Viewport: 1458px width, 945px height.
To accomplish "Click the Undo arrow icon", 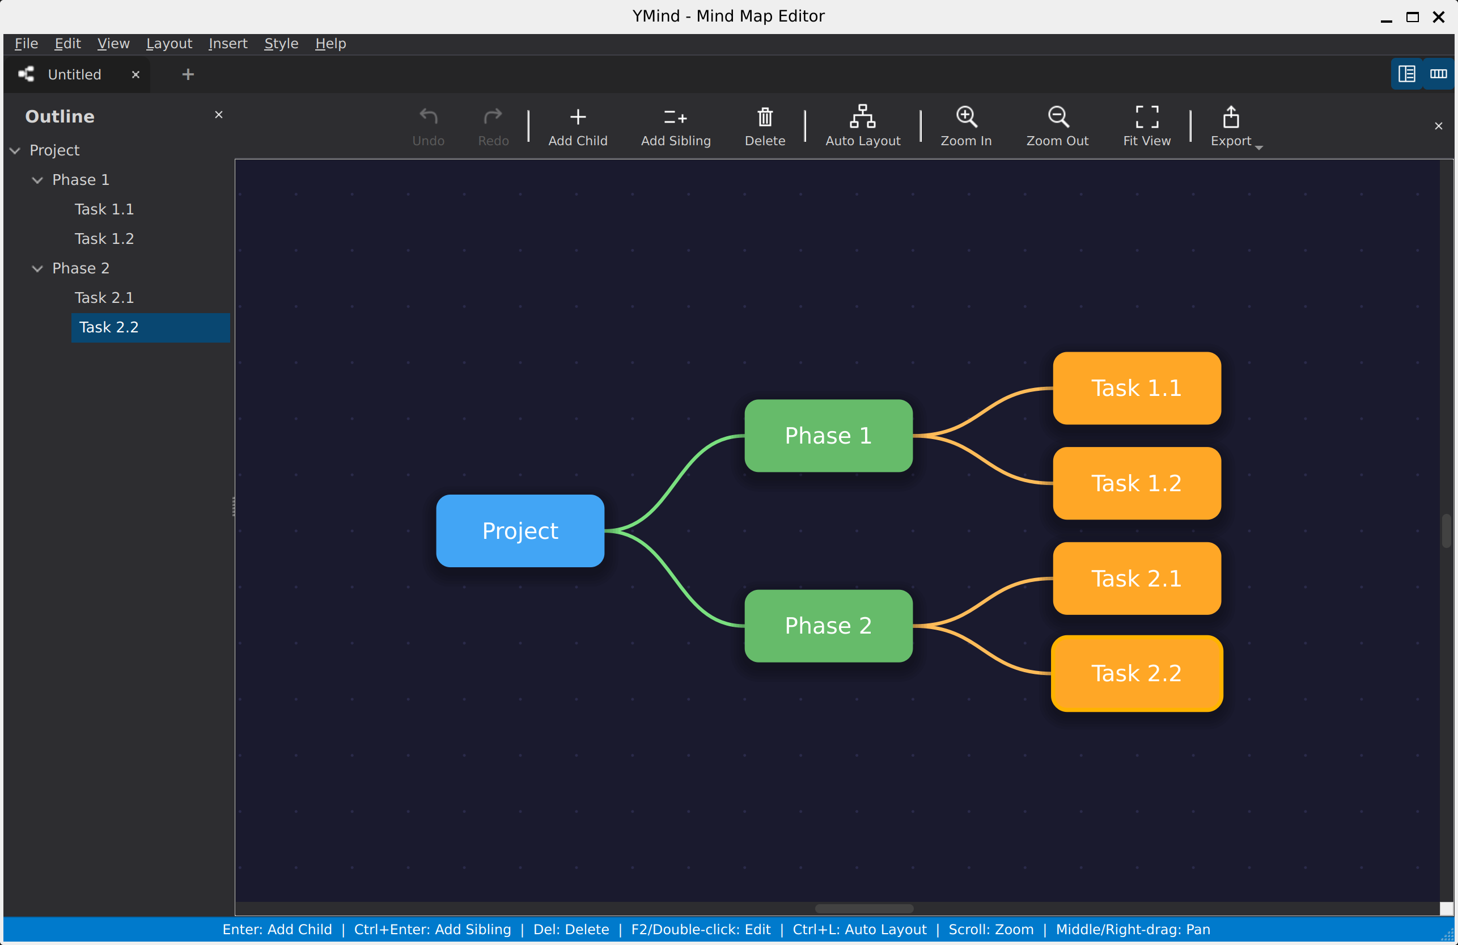I will tap(428, 116).
